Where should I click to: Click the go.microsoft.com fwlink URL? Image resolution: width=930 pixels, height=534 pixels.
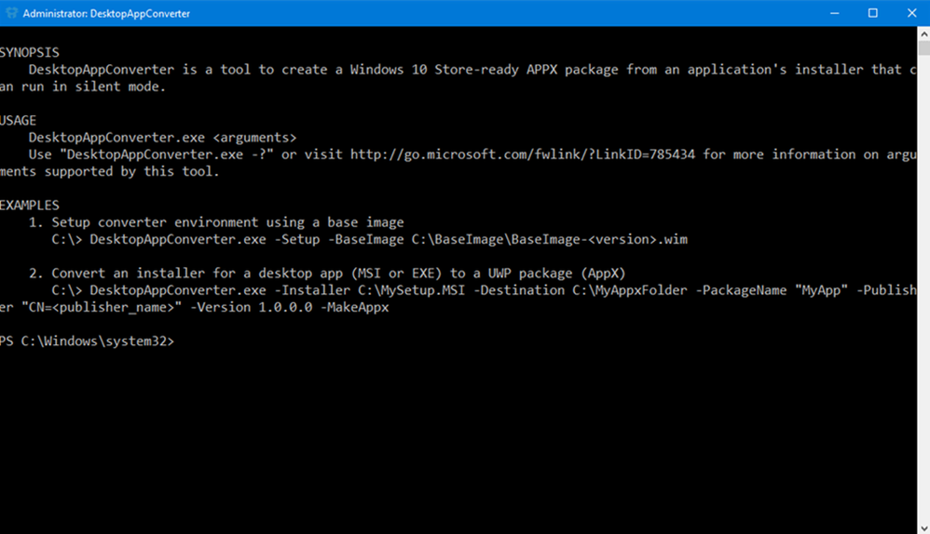(523, 154)
